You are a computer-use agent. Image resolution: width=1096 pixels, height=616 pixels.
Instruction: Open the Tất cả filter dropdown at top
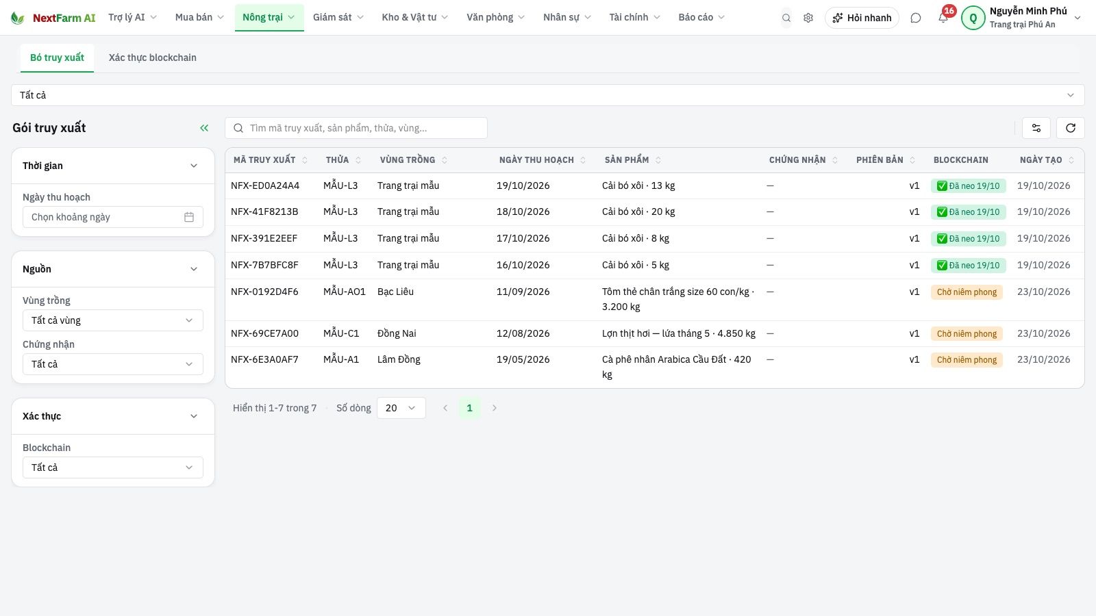547,95
